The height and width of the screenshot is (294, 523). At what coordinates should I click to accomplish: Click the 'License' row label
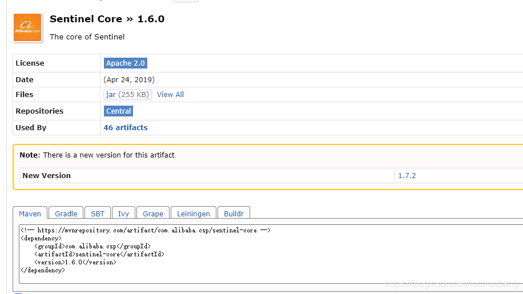[x=30, y=63]
